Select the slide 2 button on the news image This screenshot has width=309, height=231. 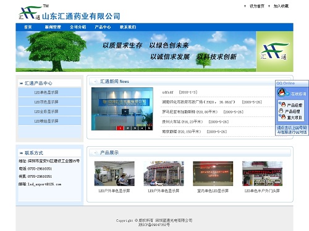click(x=128, y=128)
